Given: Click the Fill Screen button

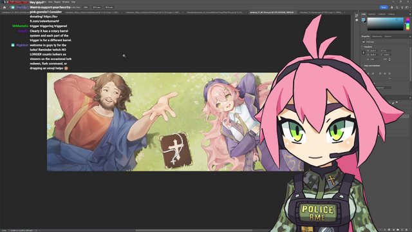Looking at the screenshot, I should pos(109,7).
